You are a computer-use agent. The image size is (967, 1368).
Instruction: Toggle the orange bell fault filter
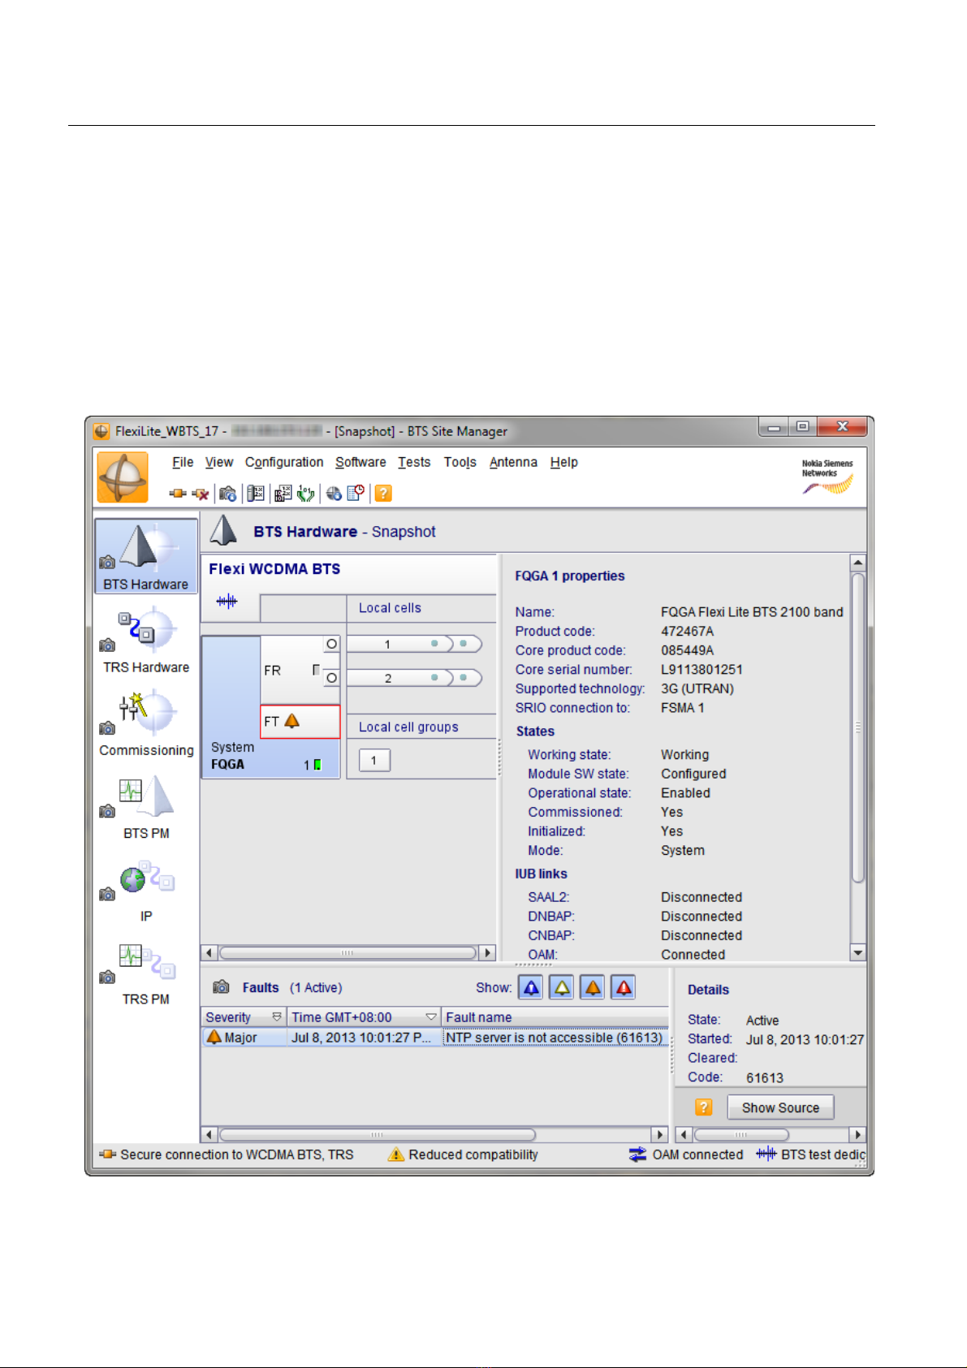(x=593, y=987)
